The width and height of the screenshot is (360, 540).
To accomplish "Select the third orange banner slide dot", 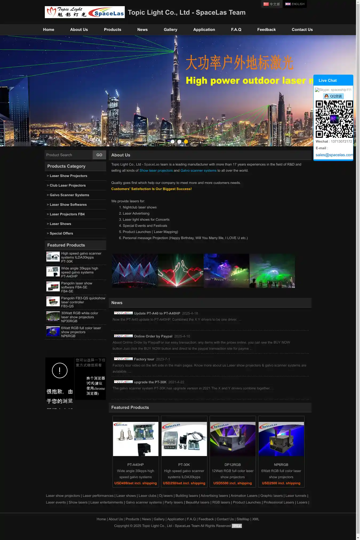I will coord(186,142).
